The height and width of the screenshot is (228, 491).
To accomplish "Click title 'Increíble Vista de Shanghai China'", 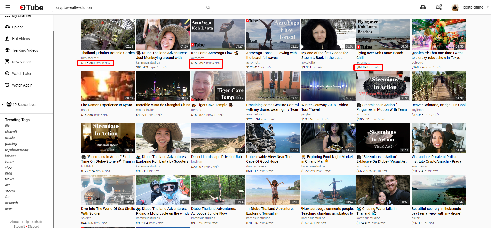I will (163, 105).
